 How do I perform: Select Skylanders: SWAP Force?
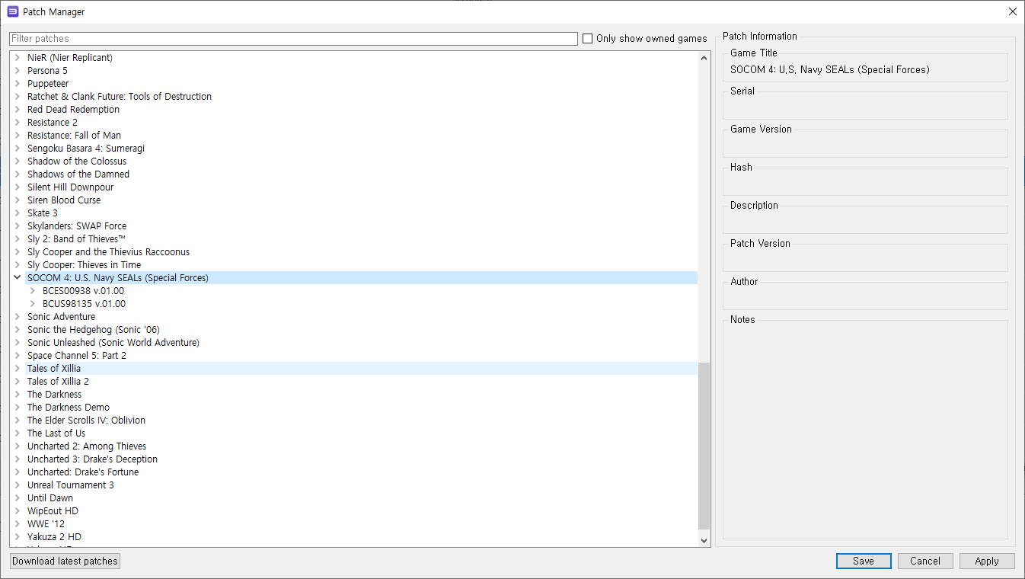[77, 226]
